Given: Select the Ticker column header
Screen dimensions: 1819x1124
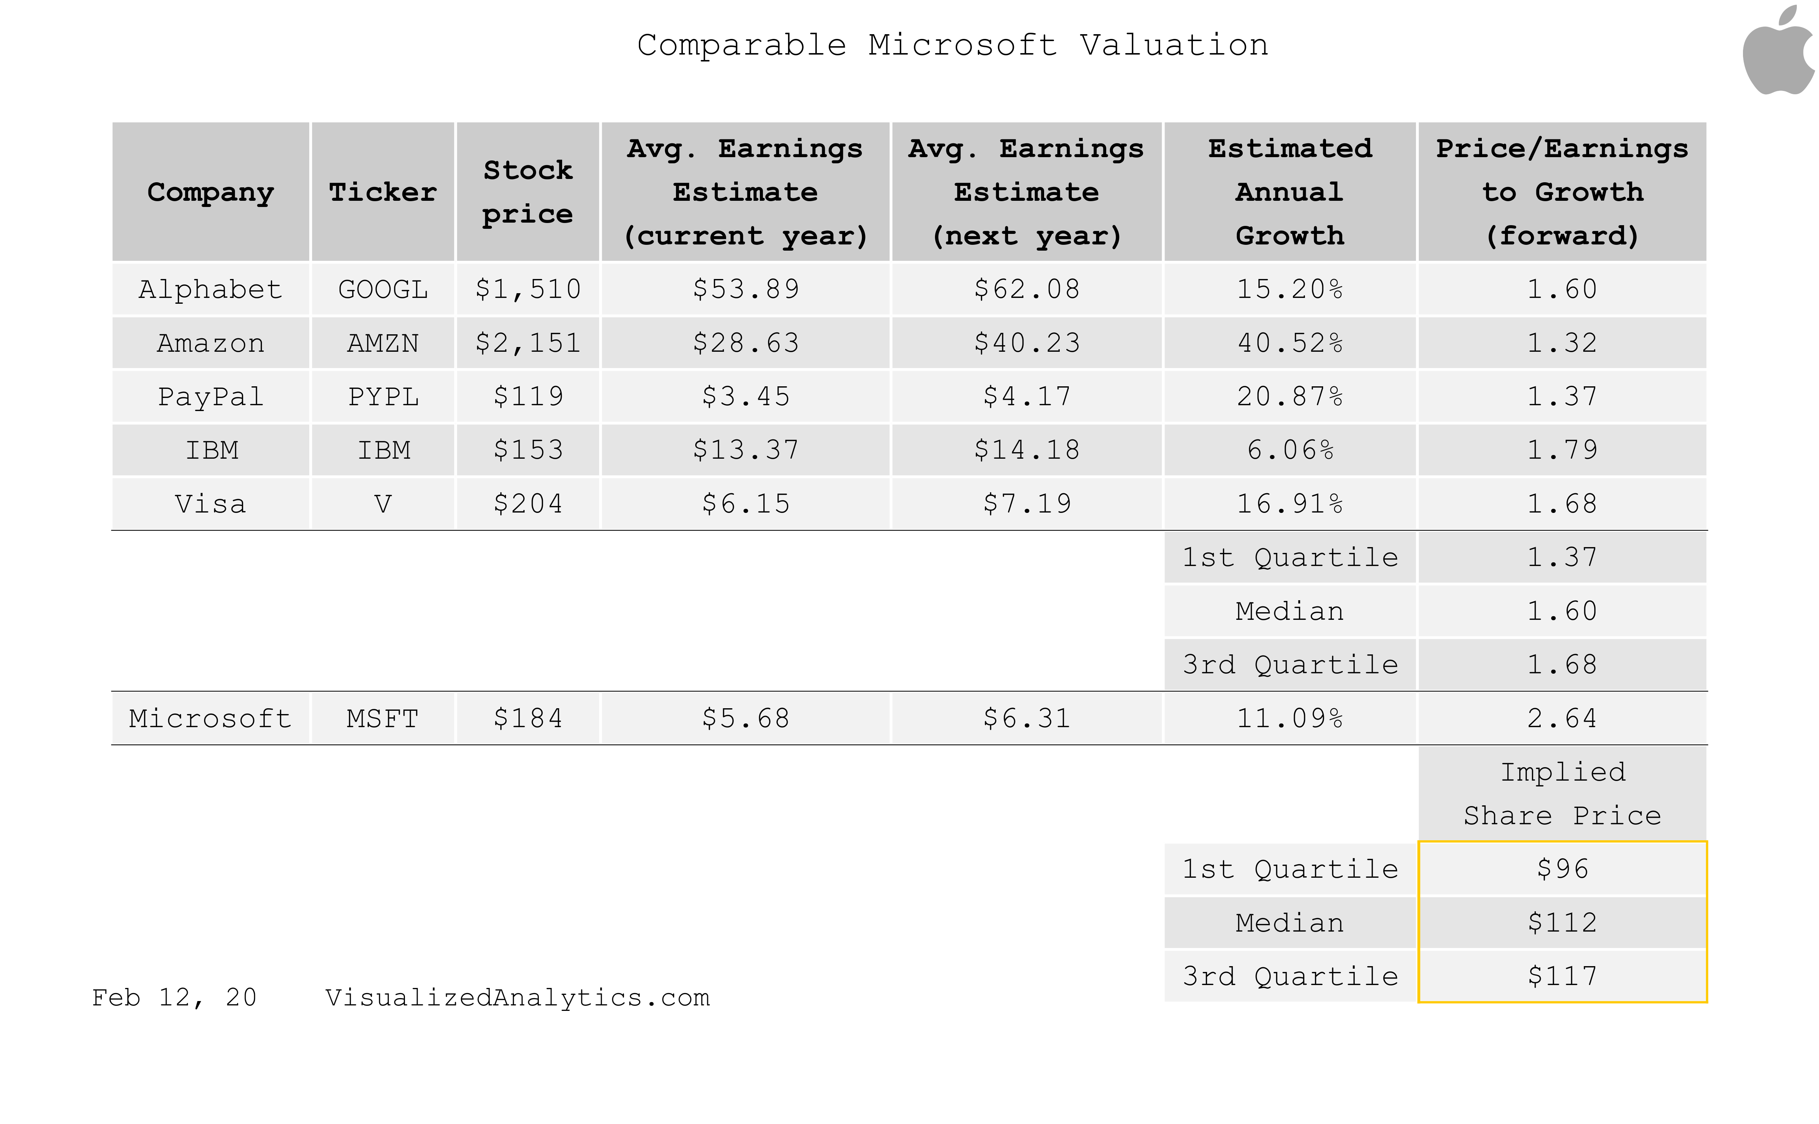Looking at the screenshot, I should tap(383, 192).
